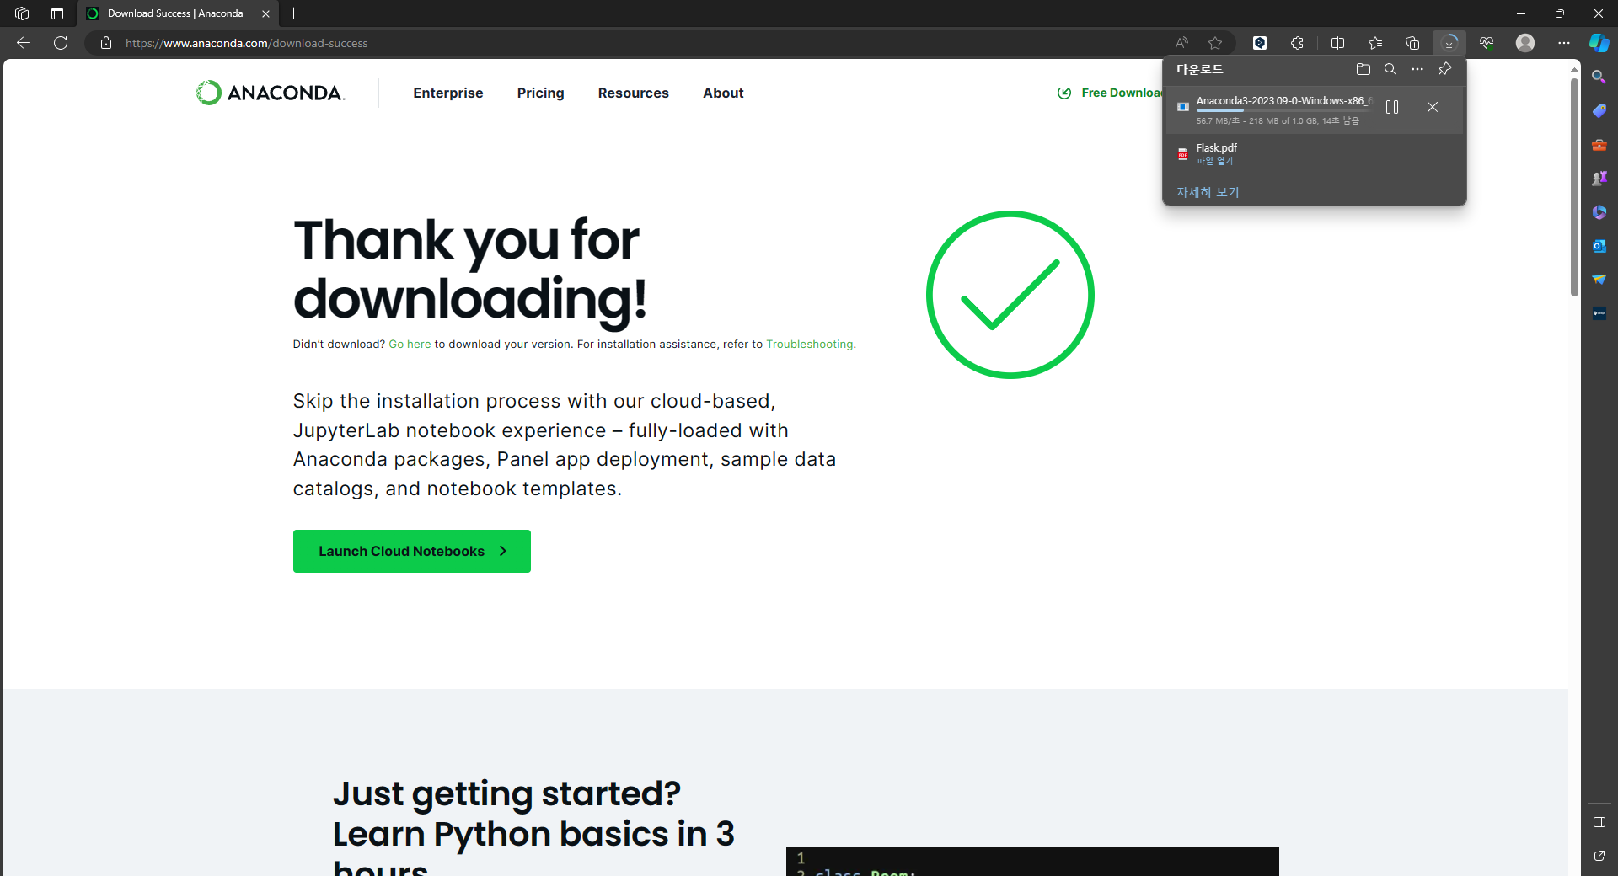Open the Troubleshooting link
1618x876 pixels.
click(810, 344)
